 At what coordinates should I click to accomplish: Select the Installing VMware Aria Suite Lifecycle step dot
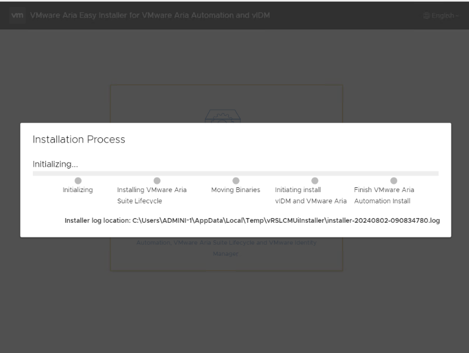point(157,181)
